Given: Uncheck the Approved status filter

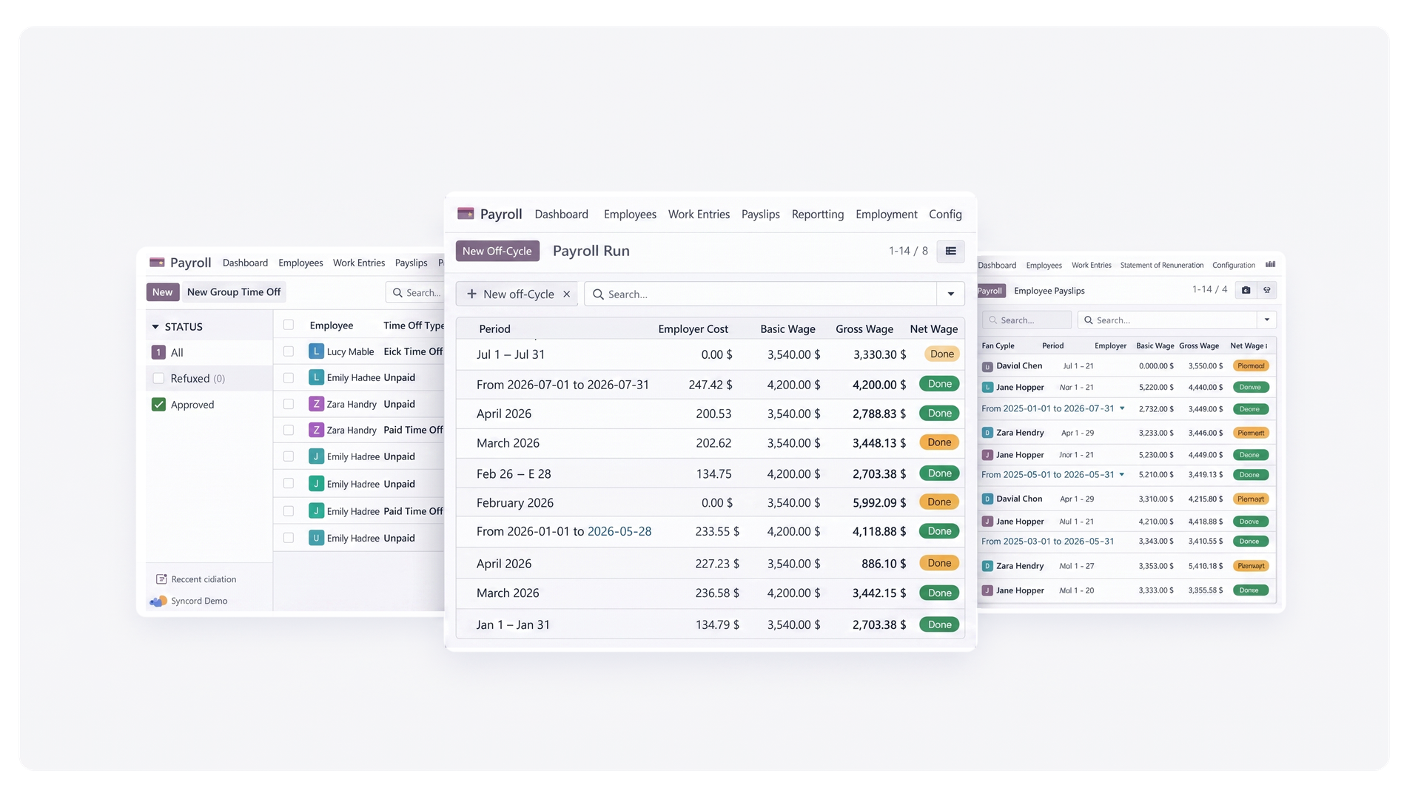Looking at the screenshot, I should [x=158, y=405].
